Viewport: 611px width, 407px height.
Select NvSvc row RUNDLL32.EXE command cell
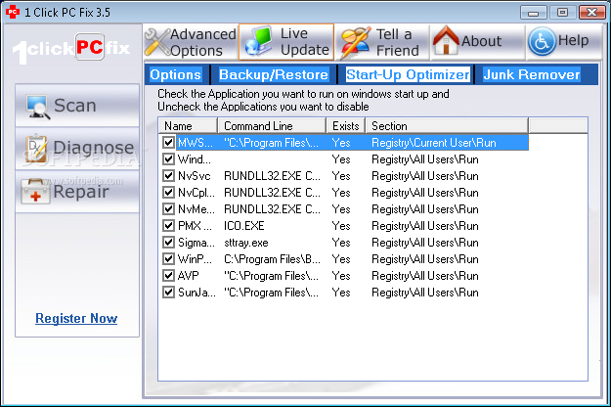pyautogui.click(x=272, y=176)
